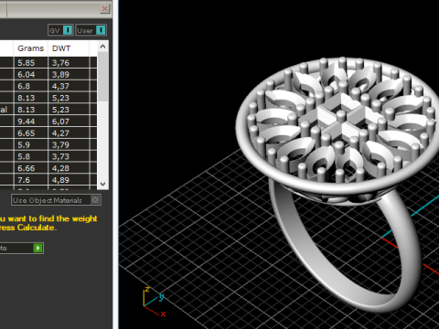The image size is (439, 329).
Task: Select the 6.8 grams cell
Action: click(x=30, y=86)
